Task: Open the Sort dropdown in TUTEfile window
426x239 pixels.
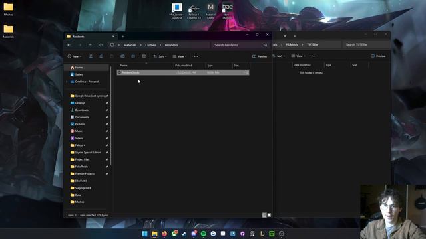Action: [279, 56]
